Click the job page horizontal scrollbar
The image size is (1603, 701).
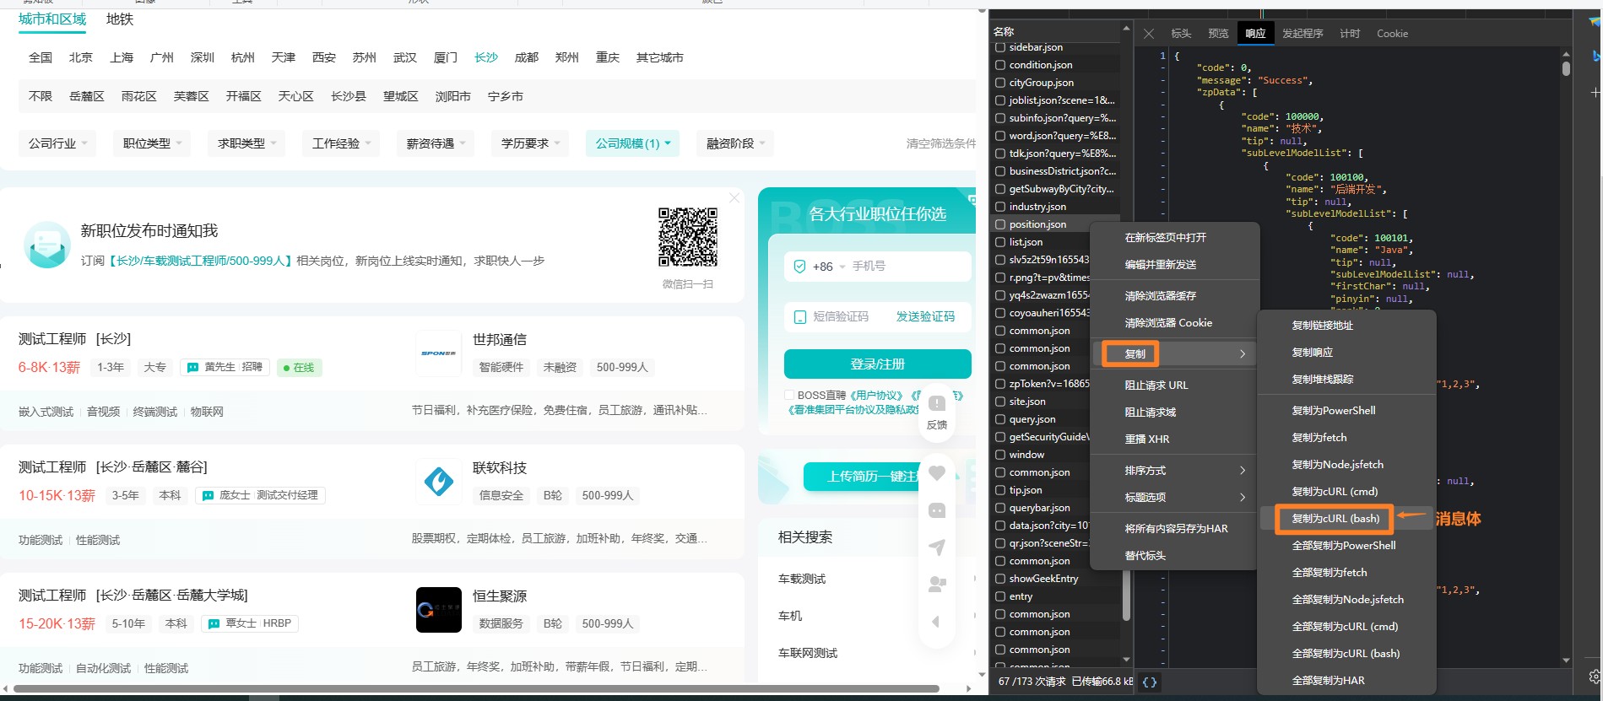click(x=477, y=688)
